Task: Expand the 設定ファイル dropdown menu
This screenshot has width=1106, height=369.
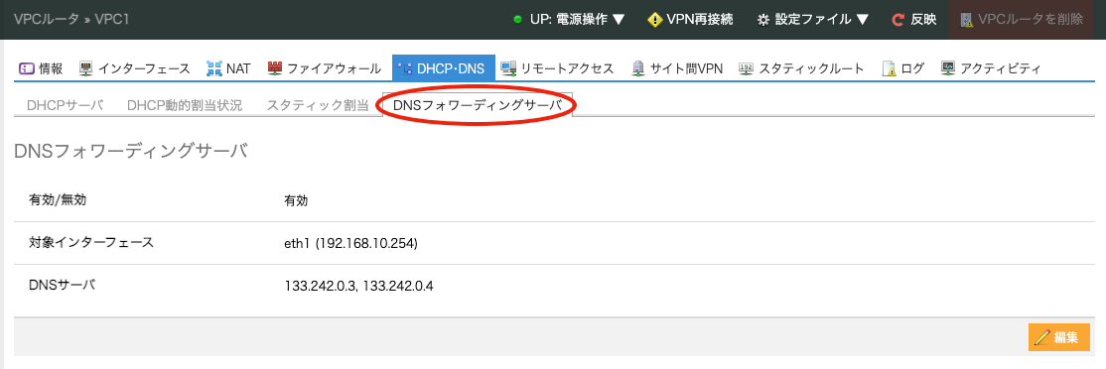Action: coord(812,20)
